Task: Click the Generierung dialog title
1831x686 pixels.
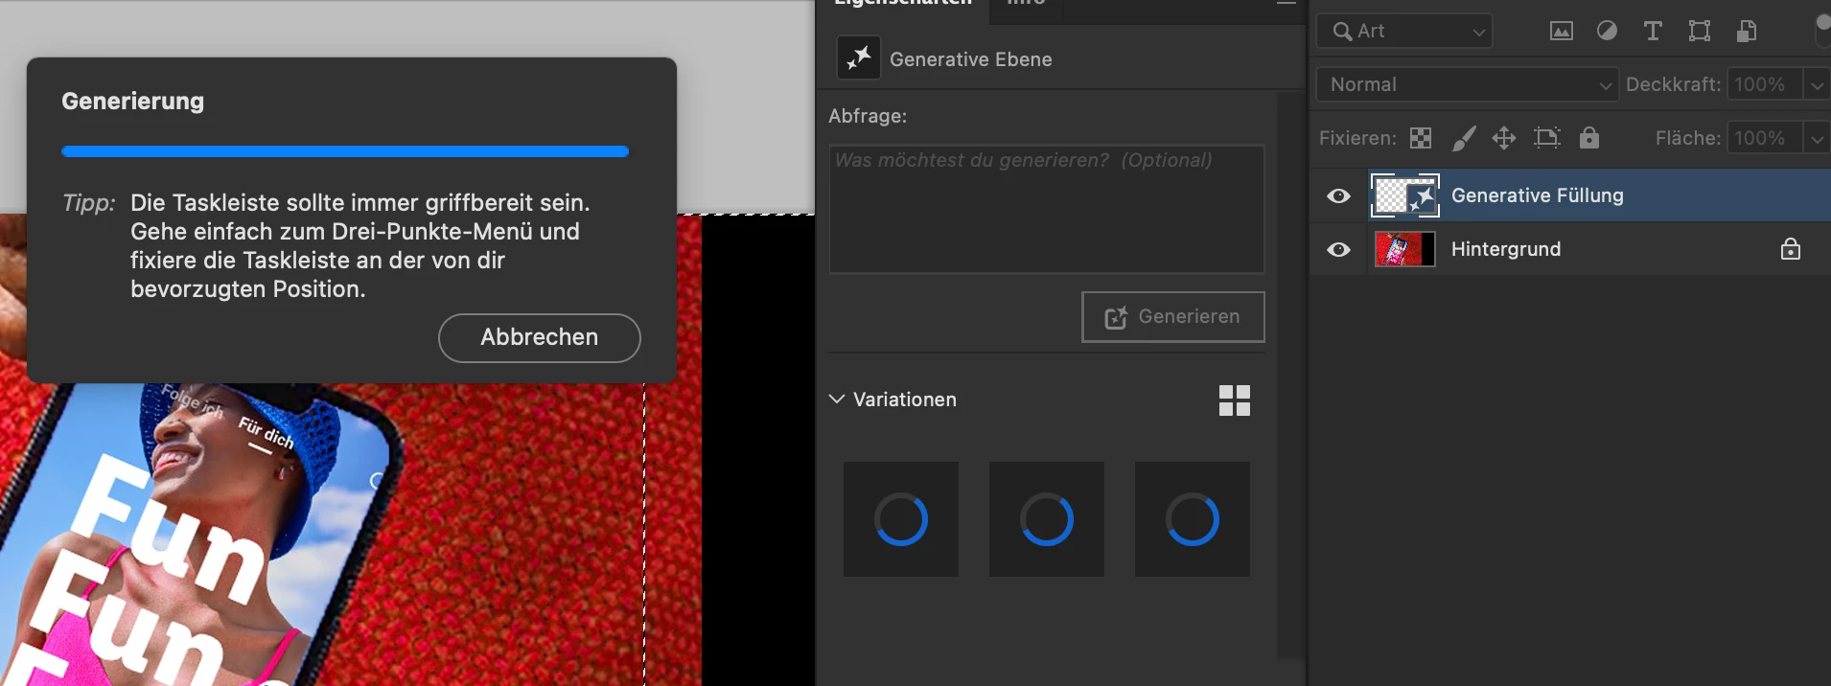Action: 133,102
